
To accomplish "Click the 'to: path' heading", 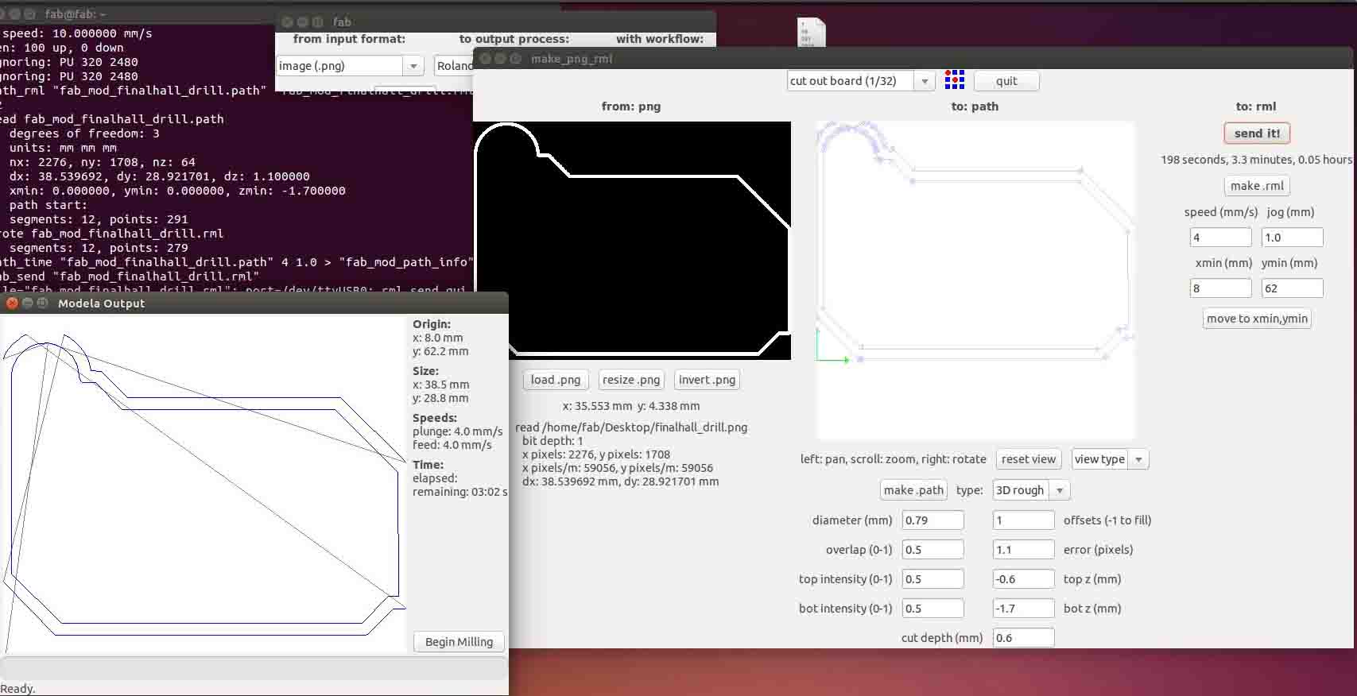I will pyautogui.click(x=975, y=106).
